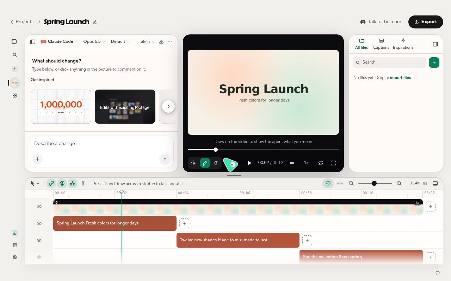The height and width of the screenshot is (281, 451).
Task: Toggle visibility of the Bg track
Action: click(39, 207)
